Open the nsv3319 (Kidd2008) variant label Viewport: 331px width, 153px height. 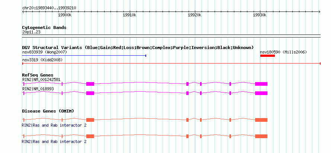[x=42, y=60]
